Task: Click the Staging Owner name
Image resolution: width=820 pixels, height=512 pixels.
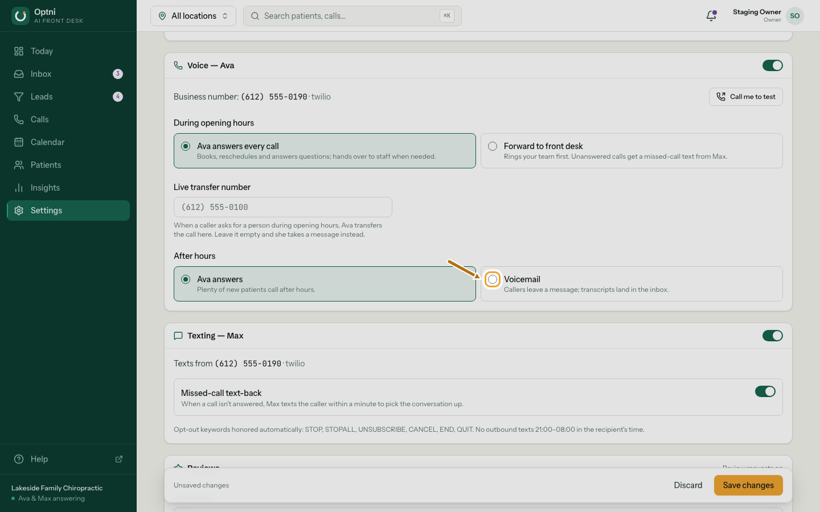Action: coord(757,12)
